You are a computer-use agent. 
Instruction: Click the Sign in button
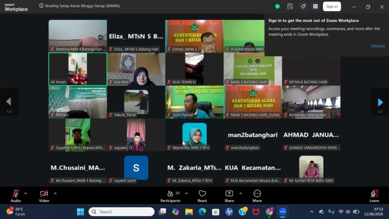(332, 7)
